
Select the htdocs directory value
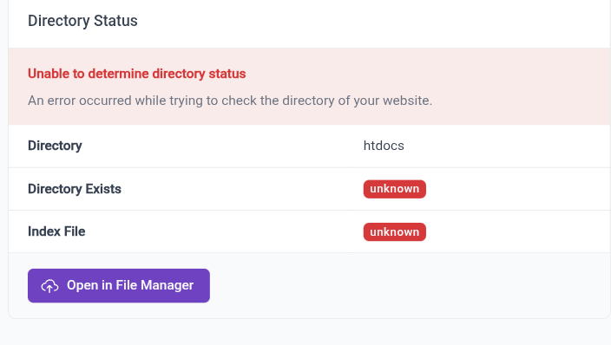point(384,146)
